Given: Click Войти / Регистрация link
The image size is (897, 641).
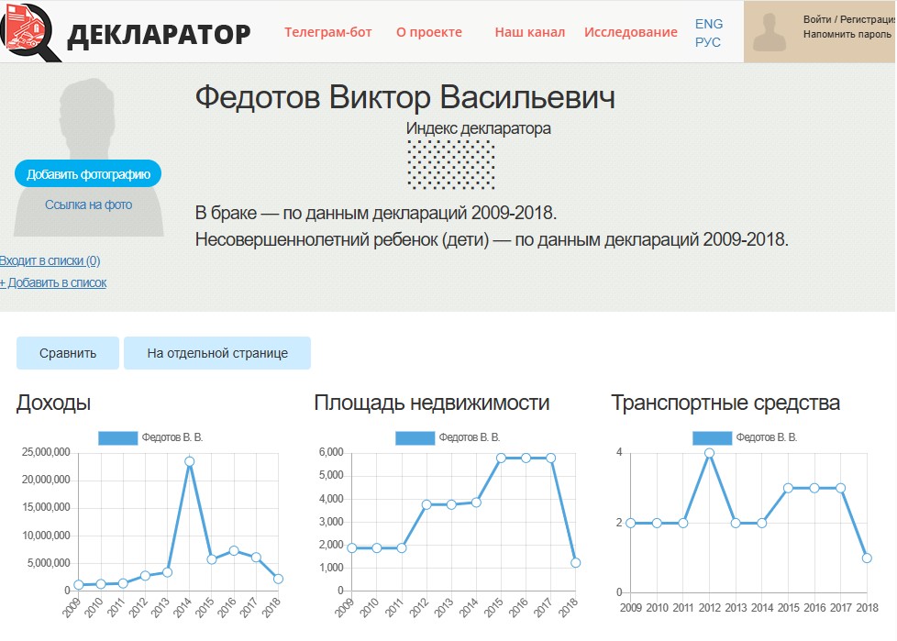Looking at the screenshot, I should (x=849, y=19).
